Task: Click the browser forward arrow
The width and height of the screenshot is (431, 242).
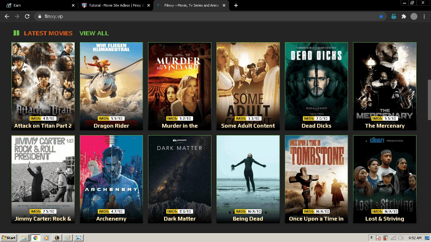Action: click(x=17, y=16)
